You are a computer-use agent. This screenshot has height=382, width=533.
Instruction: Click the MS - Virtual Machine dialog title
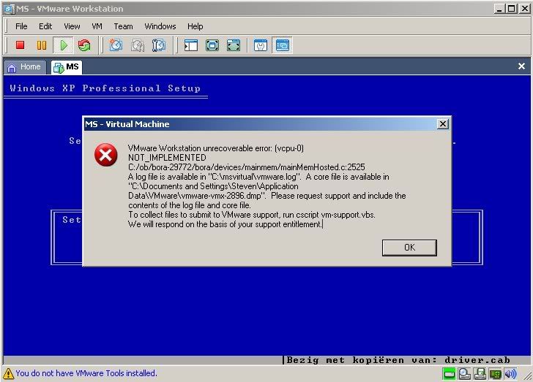[x=127, y=124]
